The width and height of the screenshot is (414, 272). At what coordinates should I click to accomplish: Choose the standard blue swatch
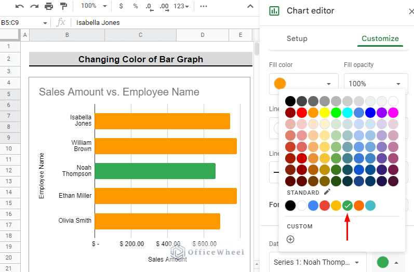tap(313, 206)
